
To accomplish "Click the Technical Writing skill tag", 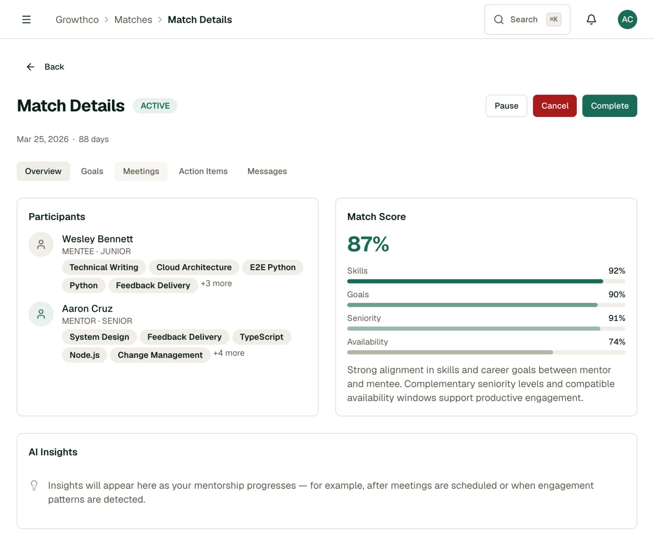I will 104,267.
